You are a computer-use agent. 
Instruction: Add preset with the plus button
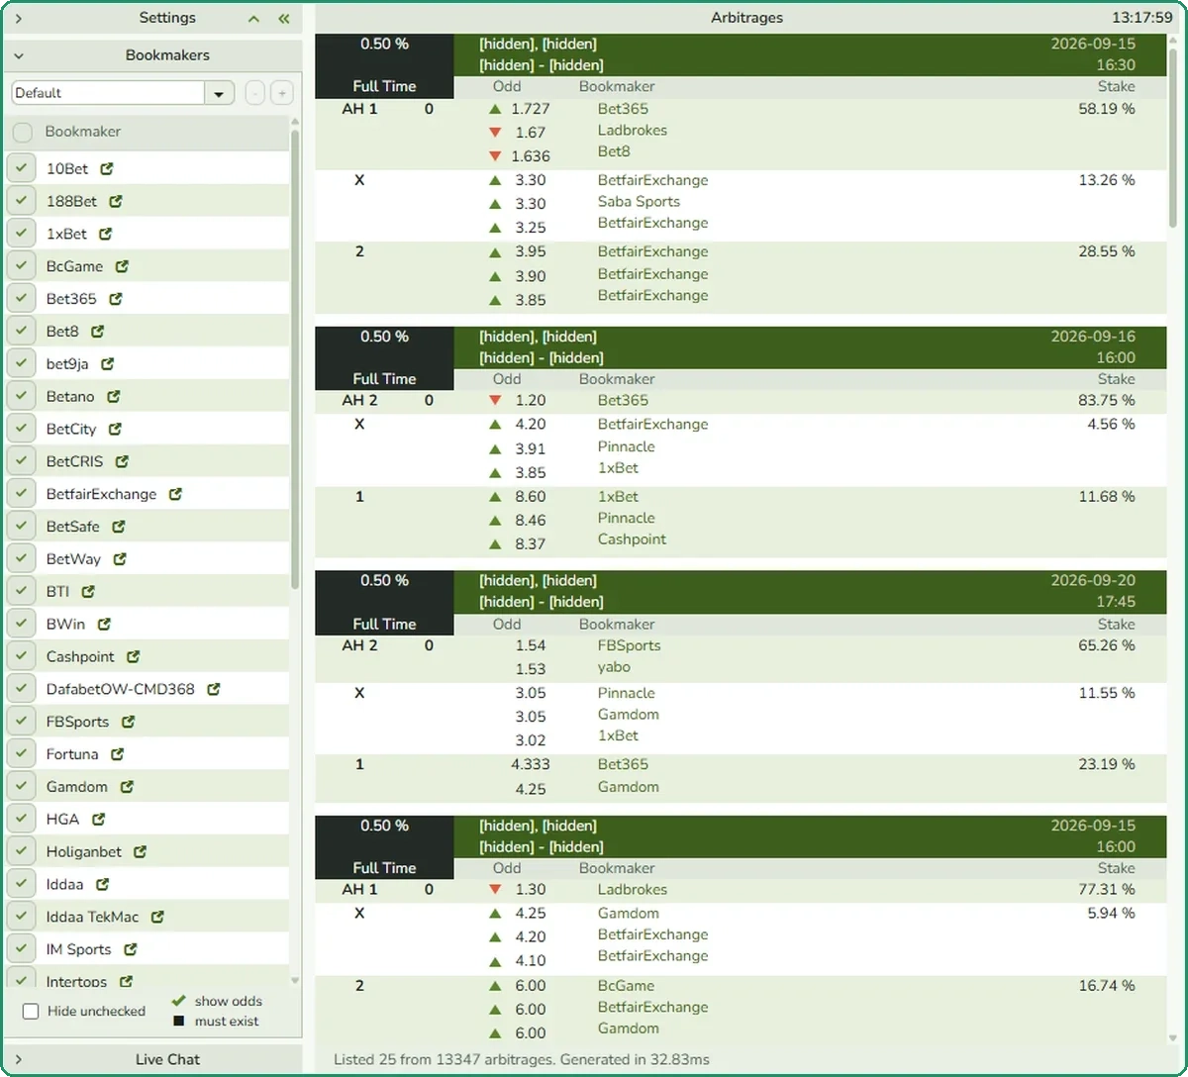coord(282,93)
